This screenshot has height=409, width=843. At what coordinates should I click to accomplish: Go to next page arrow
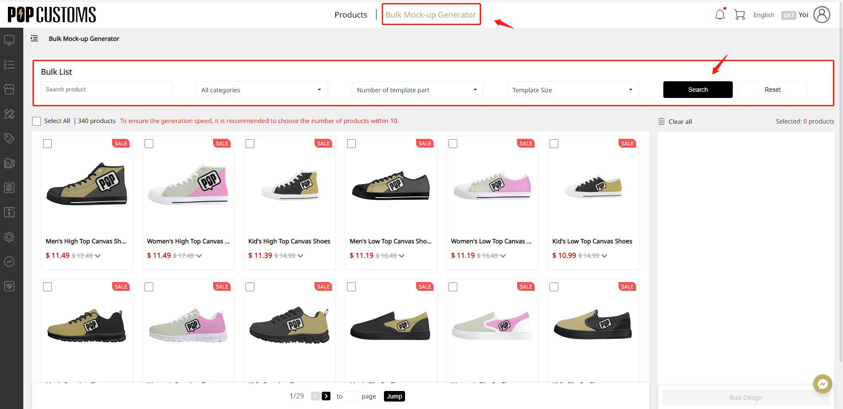[x=326, y=396]
